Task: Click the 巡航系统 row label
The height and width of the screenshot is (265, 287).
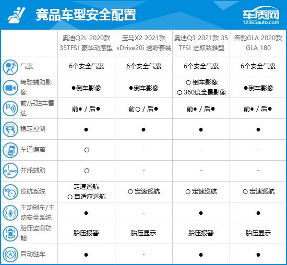Action: click(x=33, y=191)
